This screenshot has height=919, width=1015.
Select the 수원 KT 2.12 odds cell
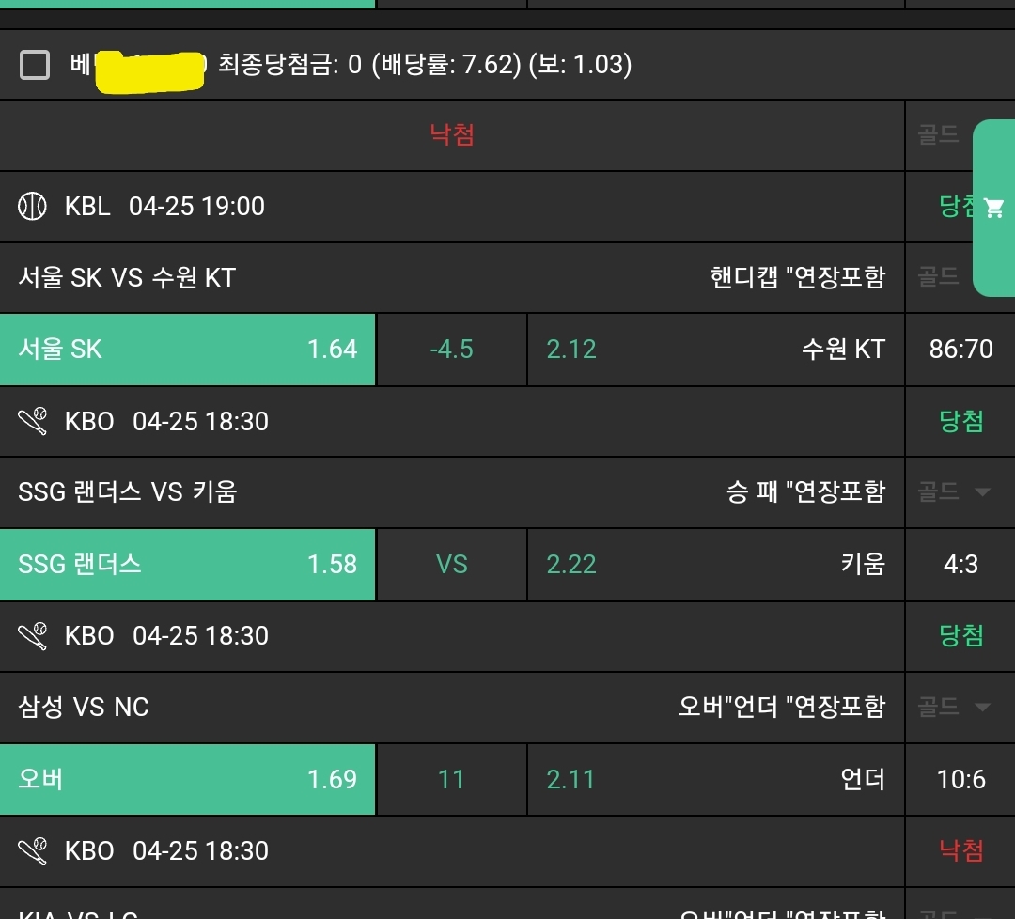[x=715, y=350]
